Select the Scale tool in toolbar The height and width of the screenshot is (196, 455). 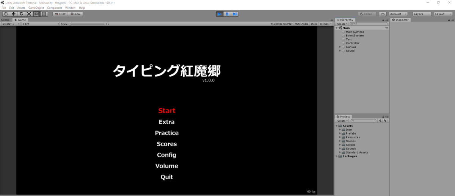[29, 14]
